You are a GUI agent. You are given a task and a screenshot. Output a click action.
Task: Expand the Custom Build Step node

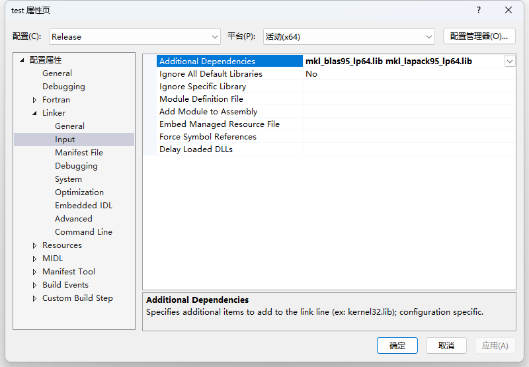point(34,298)
